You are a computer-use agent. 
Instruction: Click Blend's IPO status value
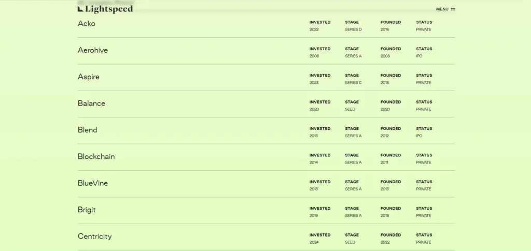click(x=419, y=136)
